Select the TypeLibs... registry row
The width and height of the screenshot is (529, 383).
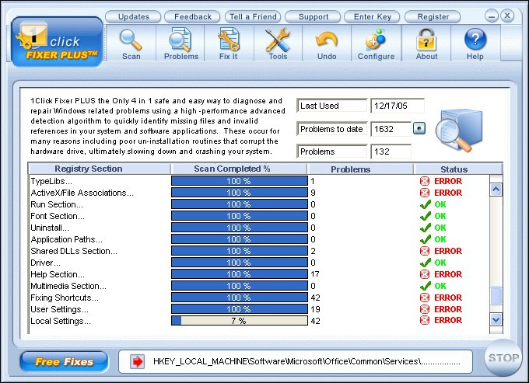click(x=51, y=181)
